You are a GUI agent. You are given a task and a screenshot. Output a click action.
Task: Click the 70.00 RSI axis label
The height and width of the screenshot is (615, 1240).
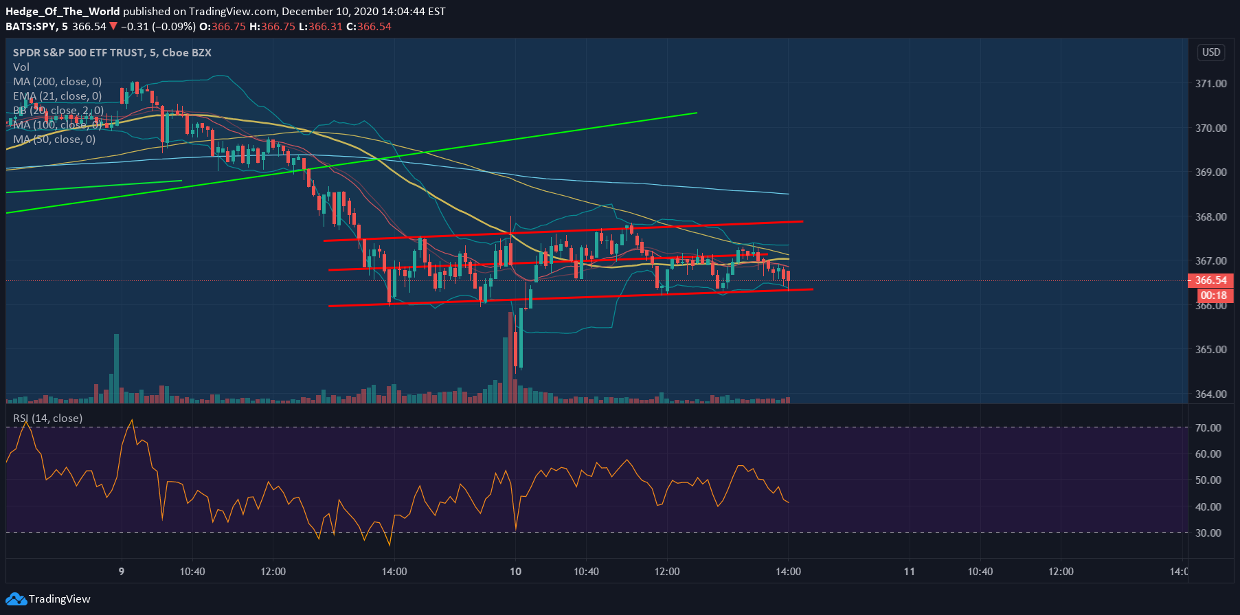pyautogui.click(x=1208, y=427)
